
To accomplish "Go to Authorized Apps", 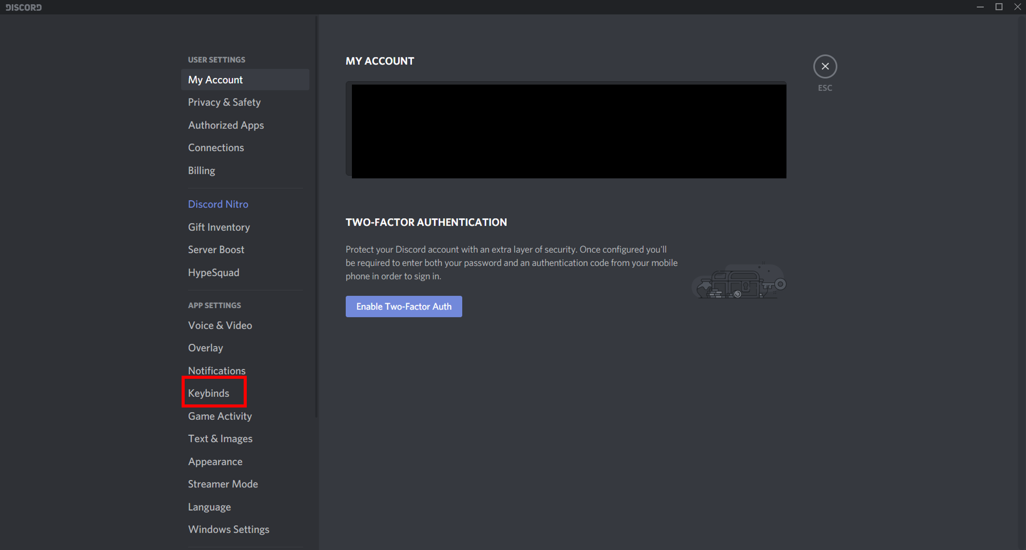I will coord(245,125).
